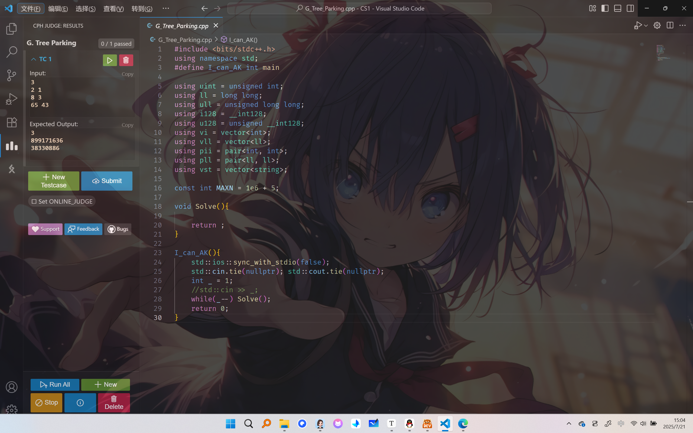The height and width of the screenshot is (433, 693).
Task: Toggle the bottom panel visibility
Action: point(617,8)
